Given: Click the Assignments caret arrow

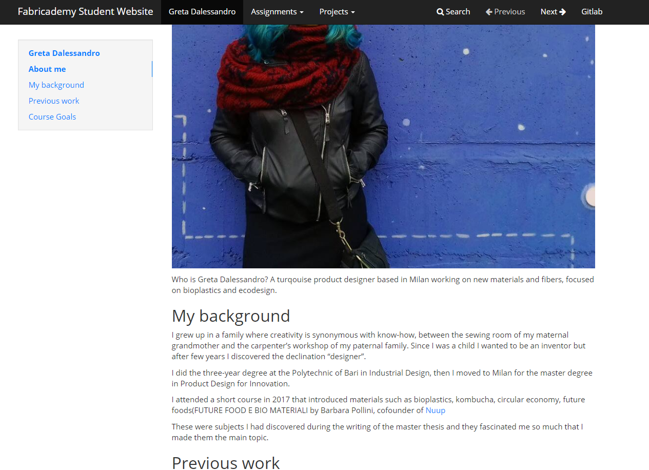Looking at the screenshot, I should [302, 12].
